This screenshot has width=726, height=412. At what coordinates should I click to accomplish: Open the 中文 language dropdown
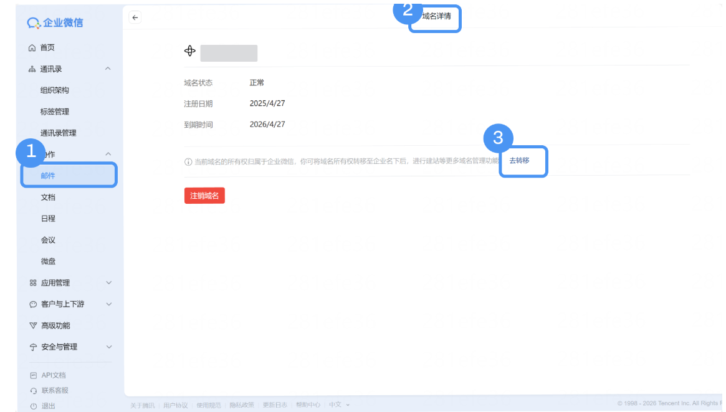pos(340,405)
